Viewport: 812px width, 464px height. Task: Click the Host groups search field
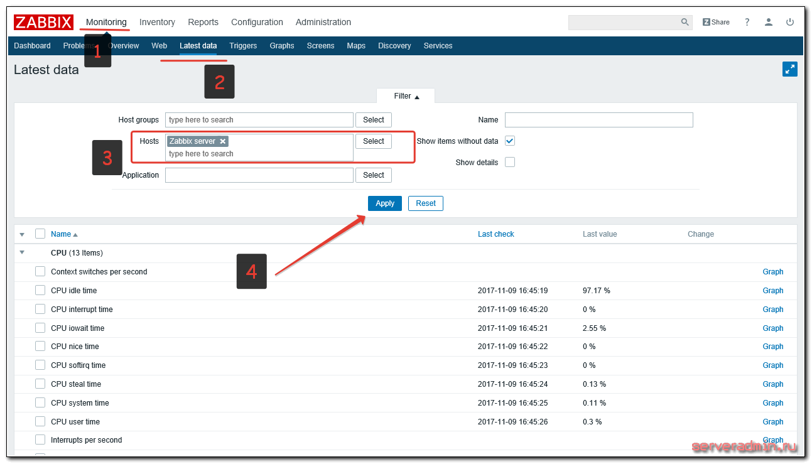tap(259, 120)
